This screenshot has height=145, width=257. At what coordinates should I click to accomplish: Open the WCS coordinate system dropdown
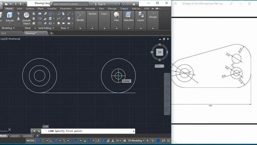tap(159, 66)
